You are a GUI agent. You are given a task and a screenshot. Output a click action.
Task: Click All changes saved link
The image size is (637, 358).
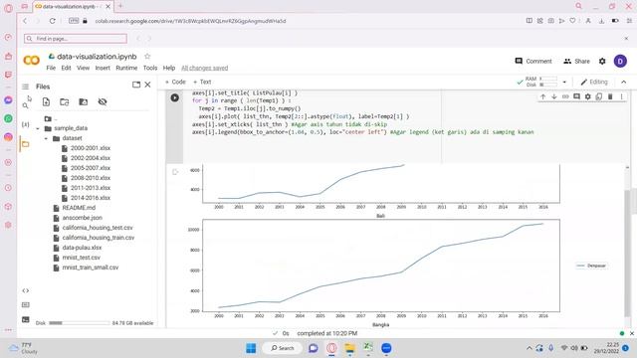204,68
